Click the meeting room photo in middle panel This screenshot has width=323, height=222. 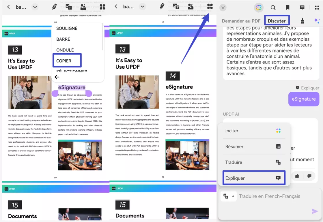[x=187, y=154]
